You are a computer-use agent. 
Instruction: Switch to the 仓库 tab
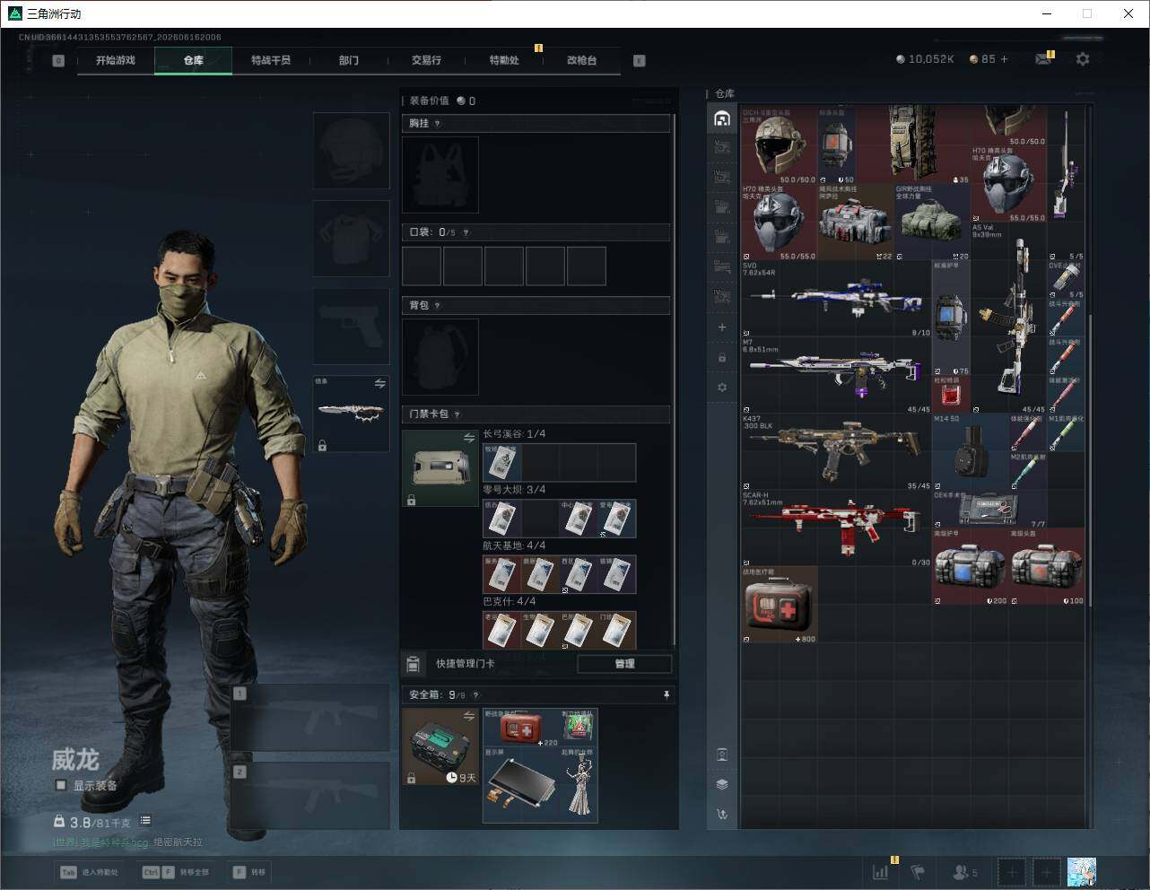[x=194, y=60]
